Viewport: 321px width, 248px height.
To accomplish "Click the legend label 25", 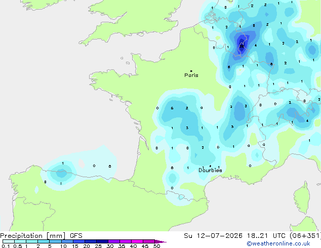I will (98, 246).
